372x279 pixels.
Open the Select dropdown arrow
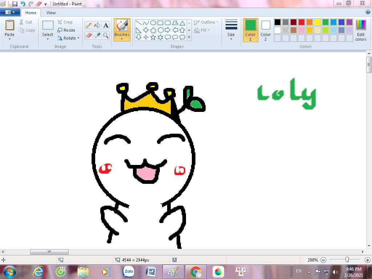pos(48,39)
